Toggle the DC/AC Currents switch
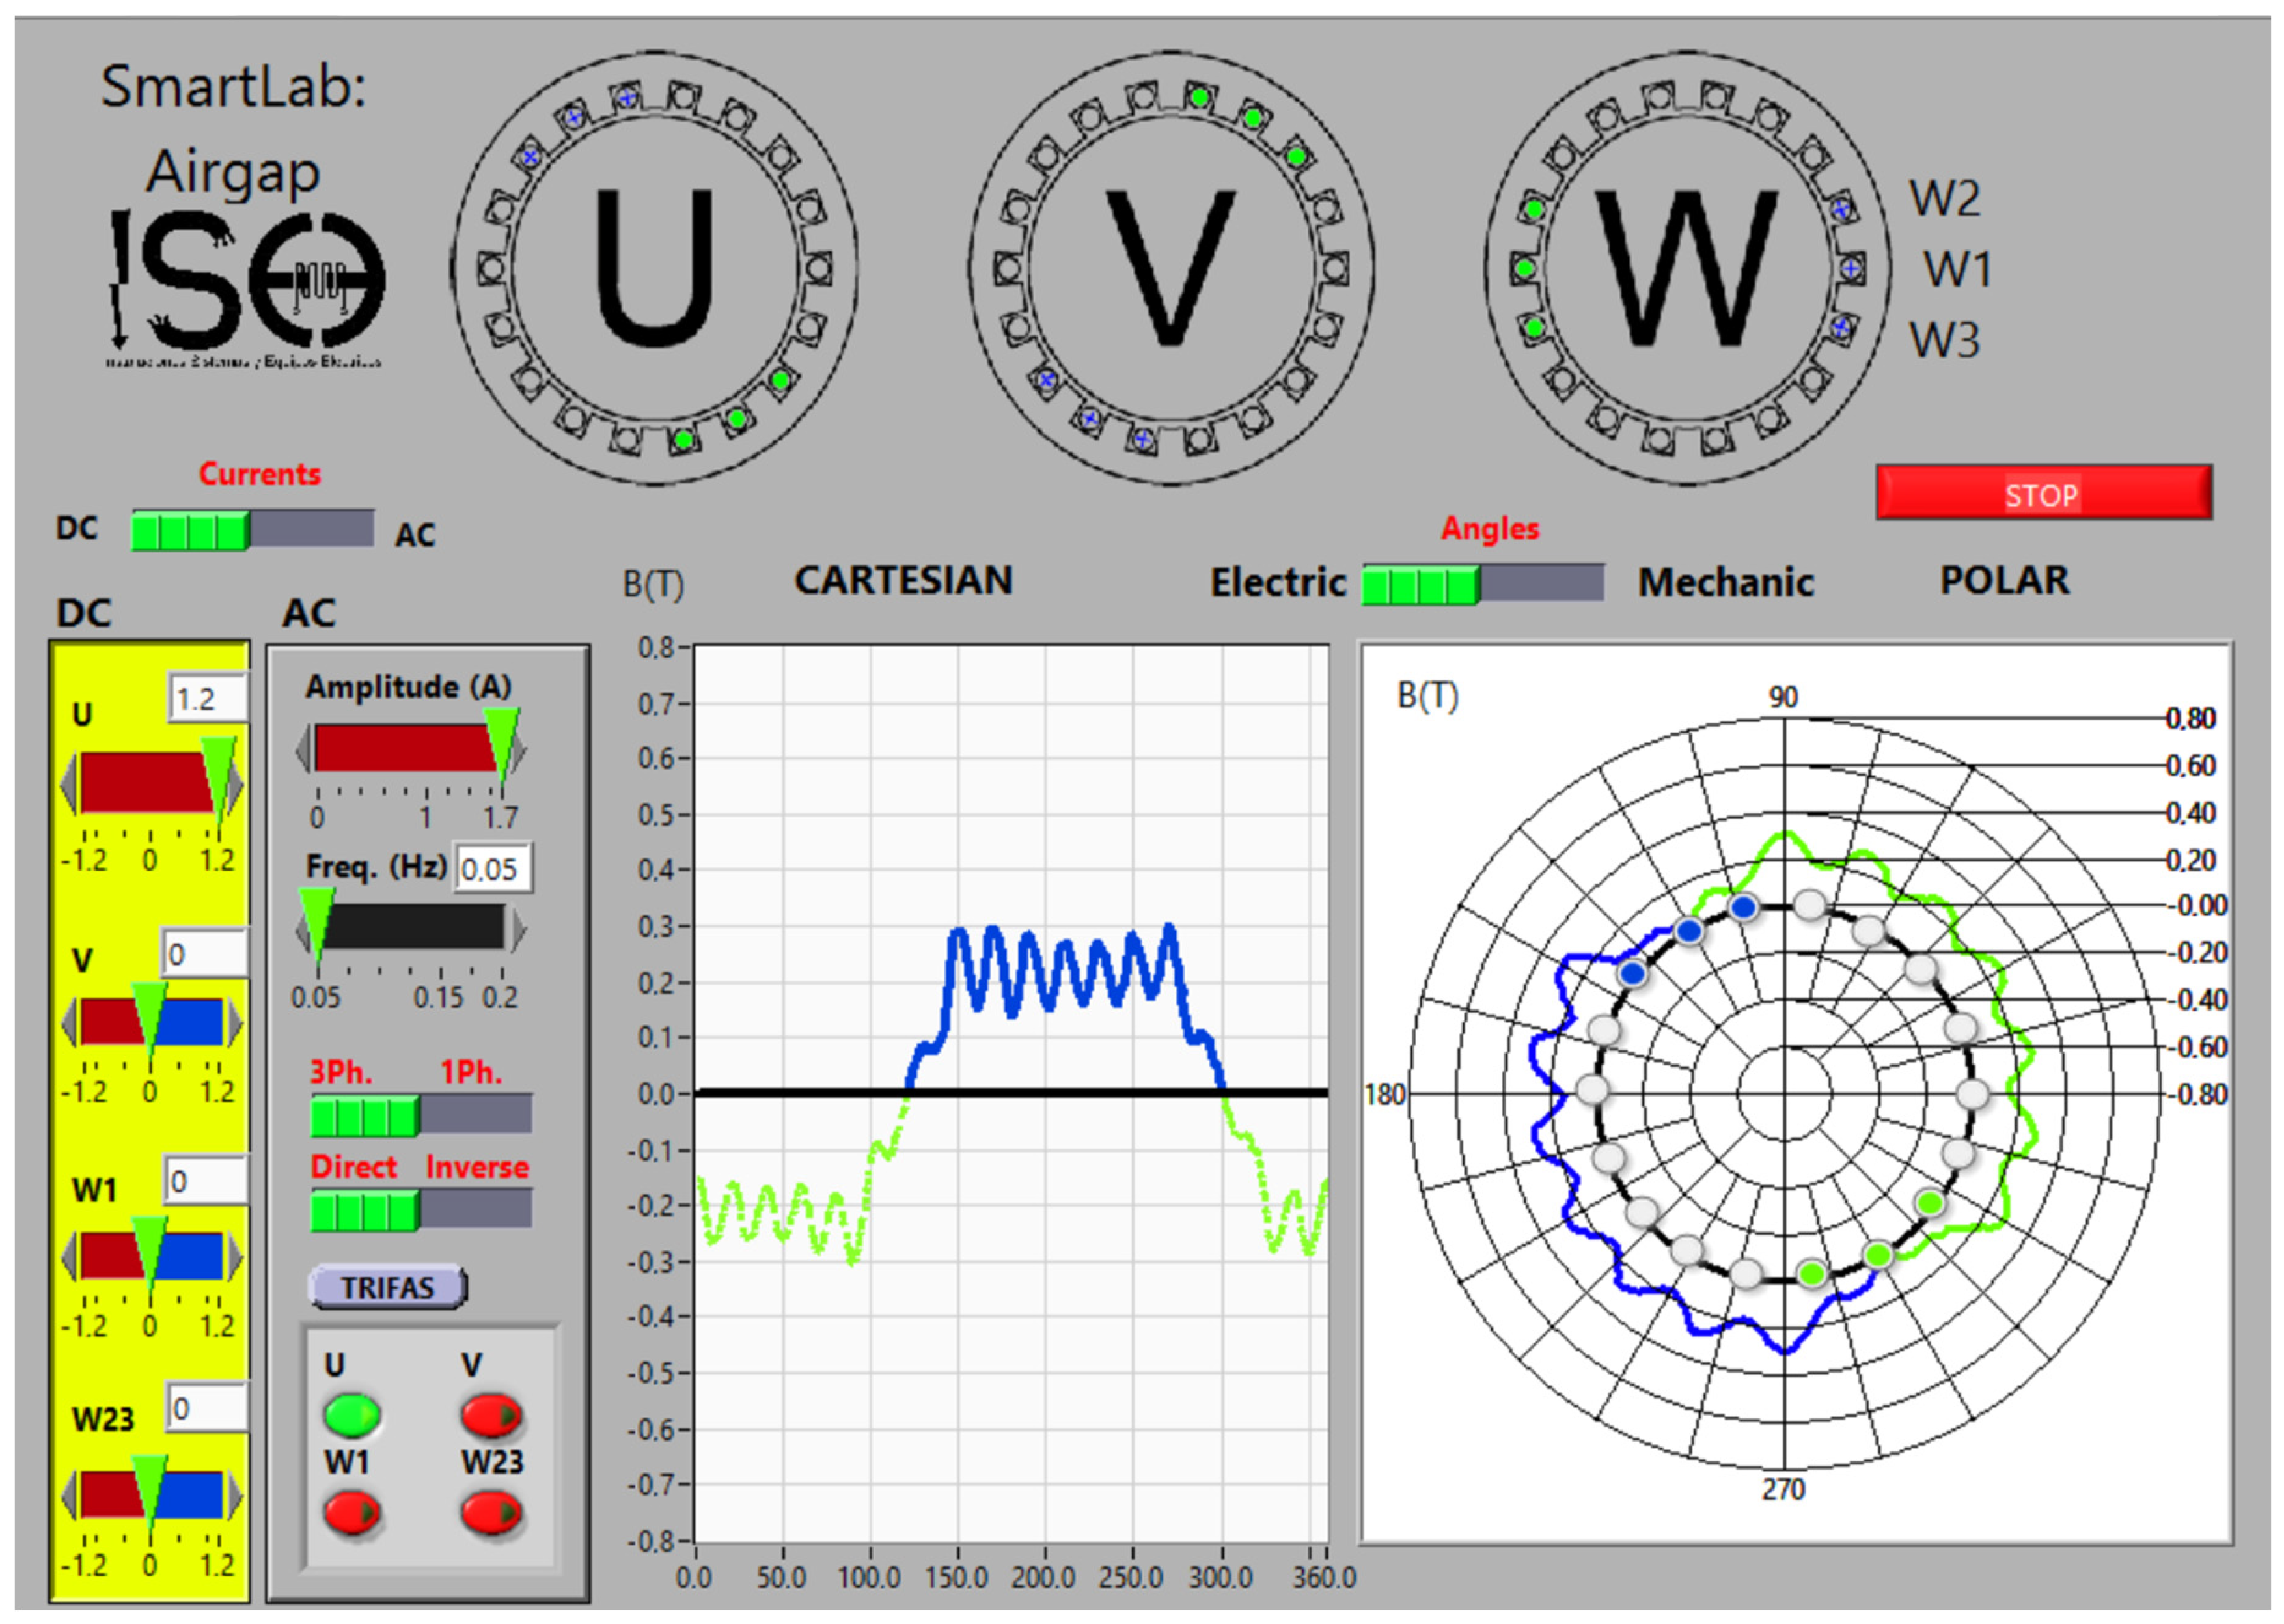The height and width of the screenshot is (1624, 2284). [x=252, y=529]
